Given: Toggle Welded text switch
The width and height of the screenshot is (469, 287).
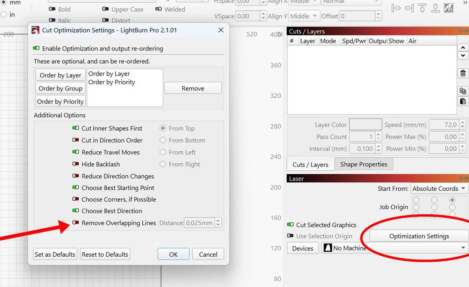Looking at the screenshot, I should pos(158,9).
